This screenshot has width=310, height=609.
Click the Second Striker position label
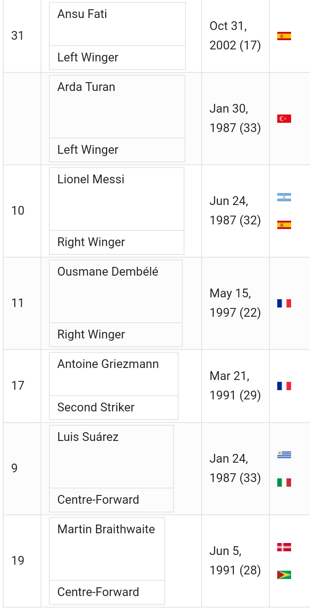point(96,407)
